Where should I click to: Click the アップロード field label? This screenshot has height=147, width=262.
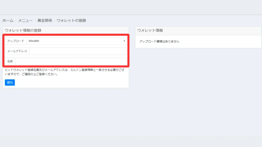tap(16, 41)
